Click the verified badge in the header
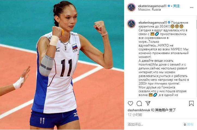Viewport: 197px width, 130px height. point(169,6)
